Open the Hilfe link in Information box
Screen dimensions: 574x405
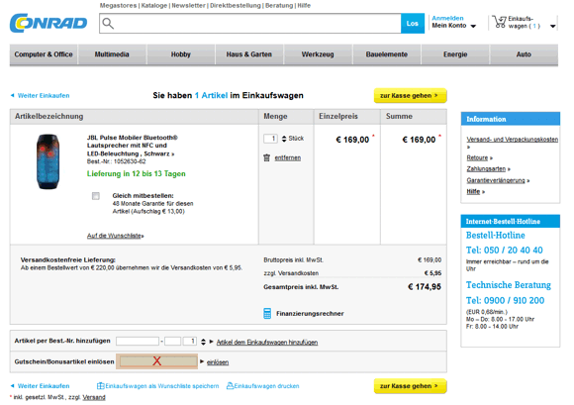pyautogui.click(x=473, y=191)
